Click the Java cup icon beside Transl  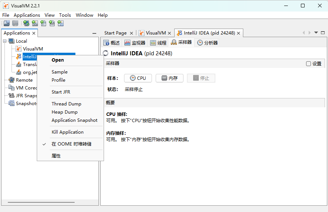click(x=19, y=64)
